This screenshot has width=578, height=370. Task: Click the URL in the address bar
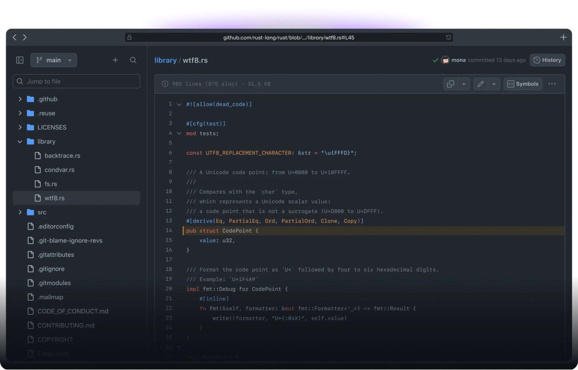[289, 38]
